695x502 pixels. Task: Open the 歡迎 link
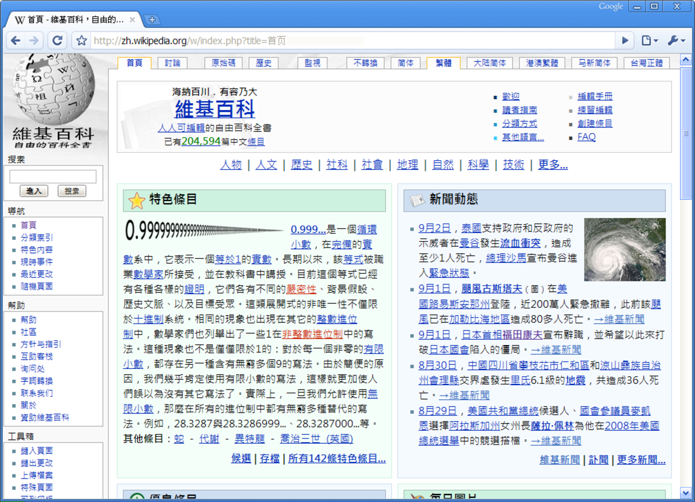[511, 97]
